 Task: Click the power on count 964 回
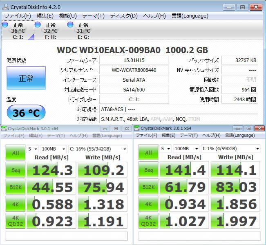click(x=240, y=90)
